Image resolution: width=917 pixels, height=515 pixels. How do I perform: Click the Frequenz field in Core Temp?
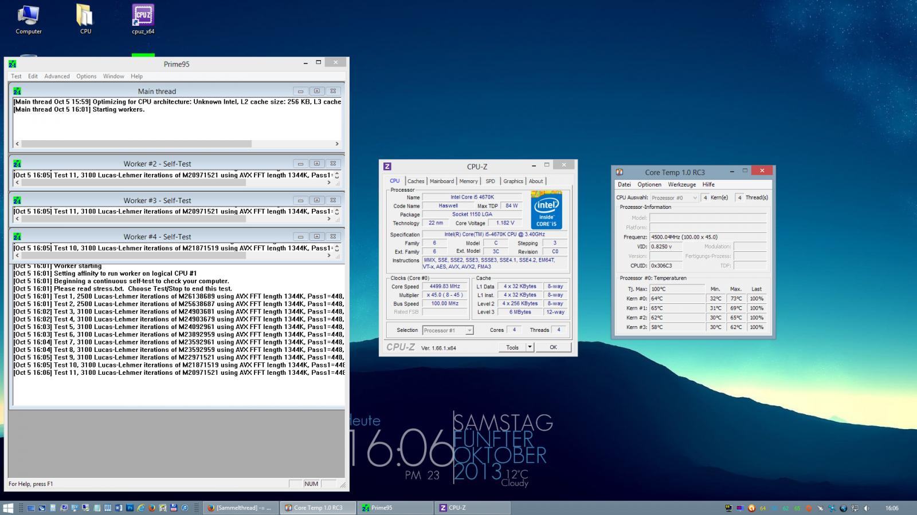click(708, 237)
